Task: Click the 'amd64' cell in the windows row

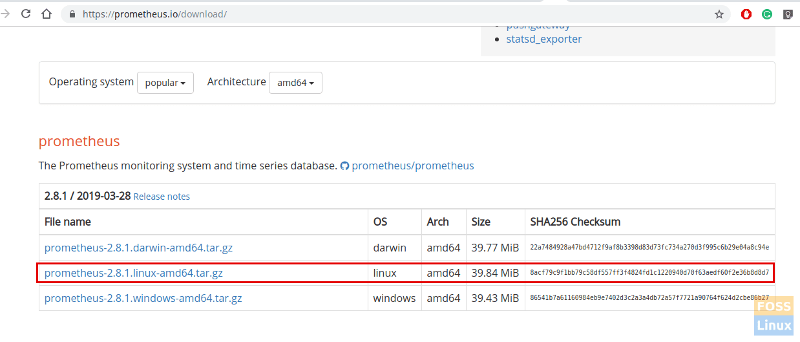Action: pyautogui.click(x=443, y=298)
